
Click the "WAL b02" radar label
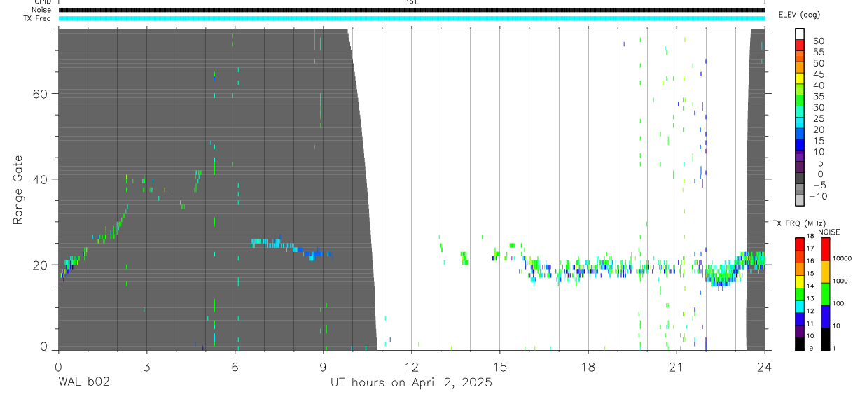pos(83,382)
